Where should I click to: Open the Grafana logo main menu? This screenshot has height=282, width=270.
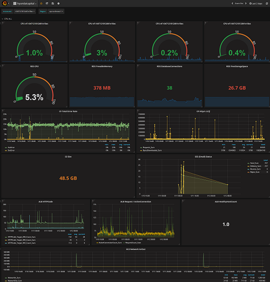5,3
